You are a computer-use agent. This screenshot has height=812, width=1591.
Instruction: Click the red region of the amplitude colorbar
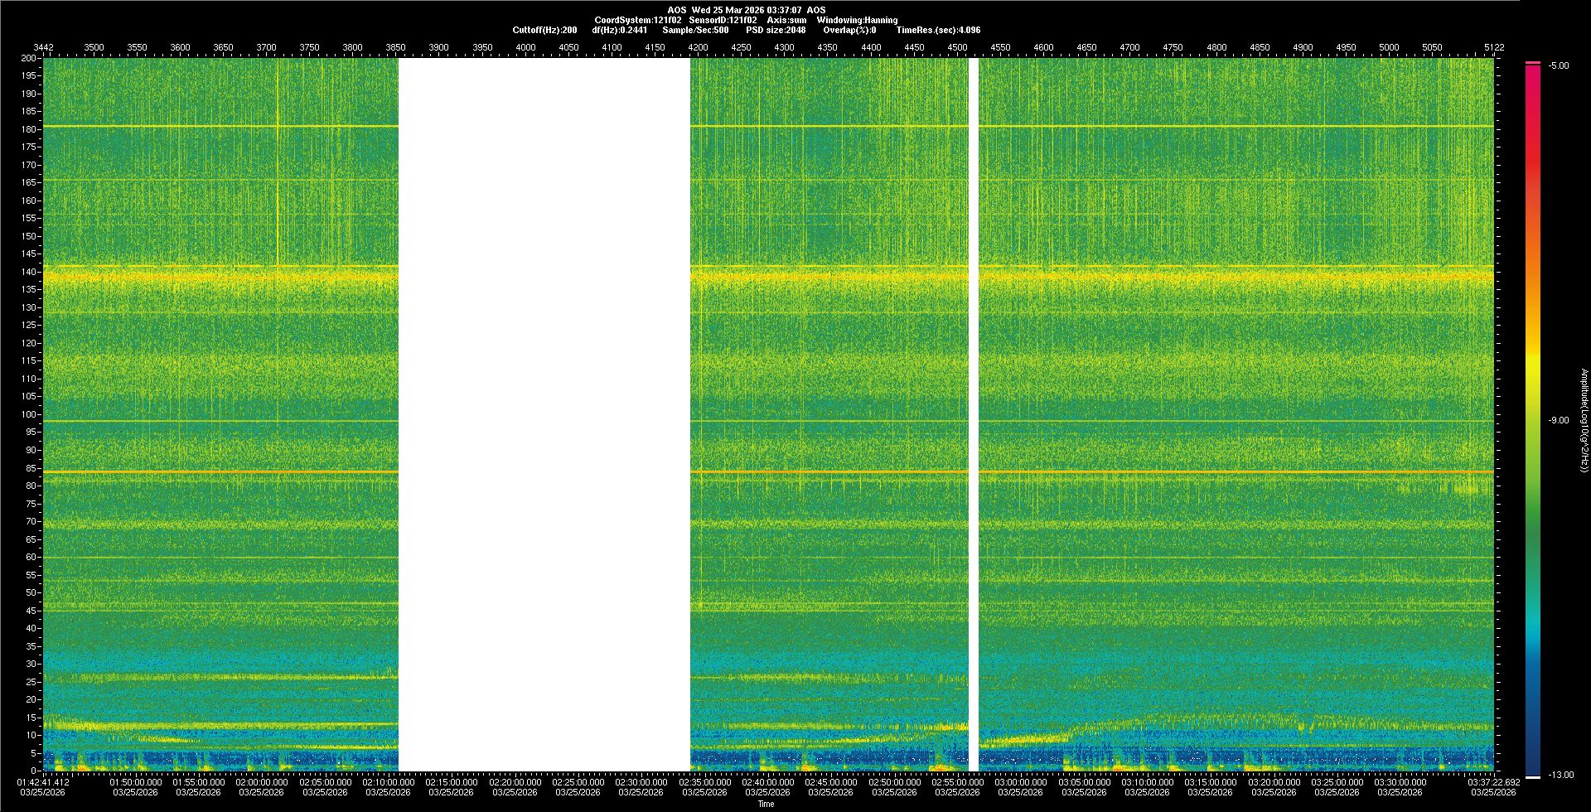(x=1533, y=166)
